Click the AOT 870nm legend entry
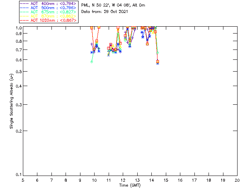The image size is (244, 195). tap(48, 16)
